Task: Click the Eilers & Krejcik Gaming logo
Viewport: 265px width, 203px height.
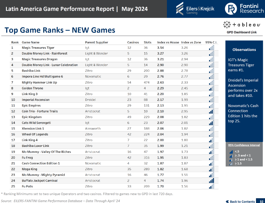Action: pyautogui.click(x=195, y=9)
